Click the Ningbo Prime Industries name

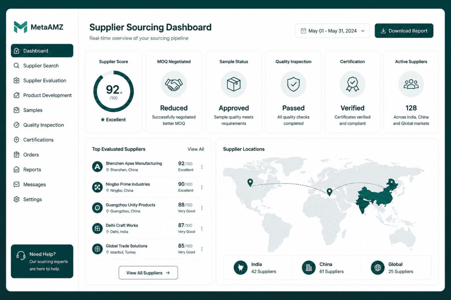coord(128,184)
